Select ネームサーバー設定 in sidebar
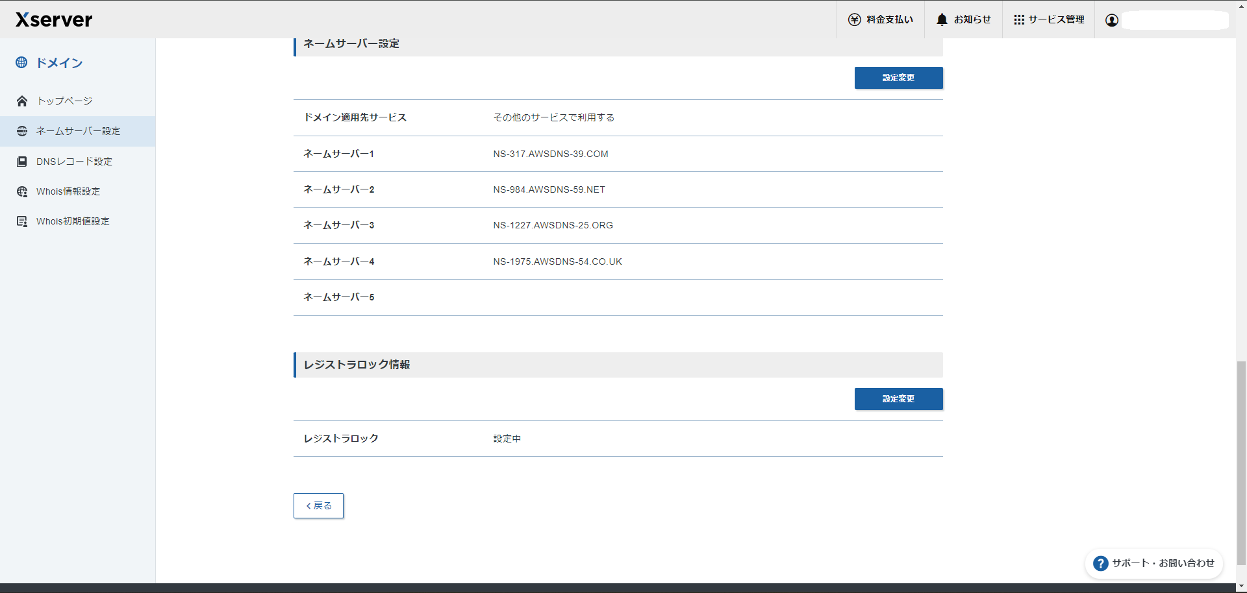The image size is (1247, 593). click(x=78, y=131)
